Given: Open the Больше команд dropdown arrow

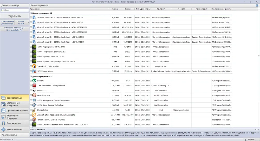Looking at the screenshot, I should coord(28,23).
